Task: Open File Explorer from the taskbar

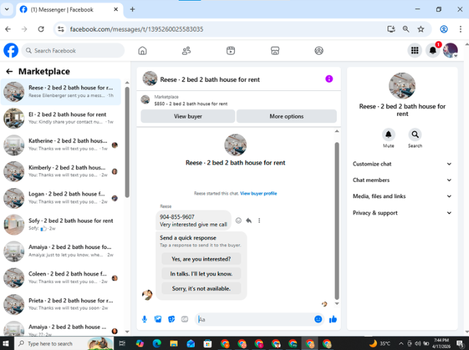Action: tap(173, 343)
